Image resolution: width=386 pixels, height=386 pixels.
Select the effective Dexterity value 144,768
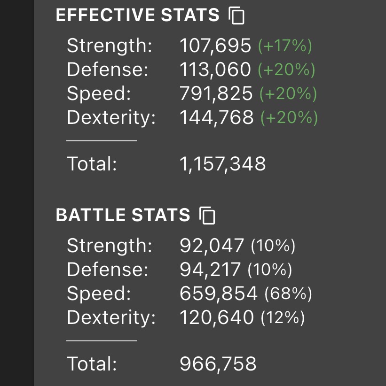tap(217, 117)
